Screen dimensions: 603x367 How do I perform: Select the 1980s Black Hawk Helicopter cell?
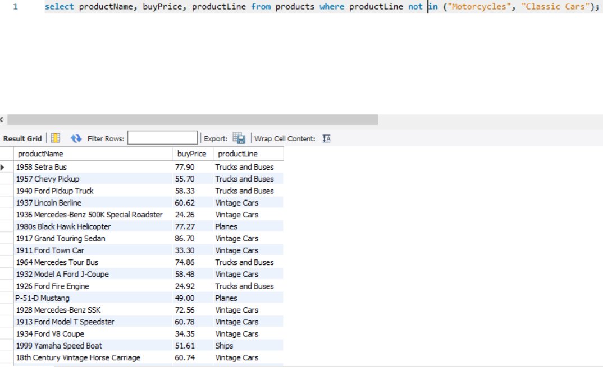(93, 226)
